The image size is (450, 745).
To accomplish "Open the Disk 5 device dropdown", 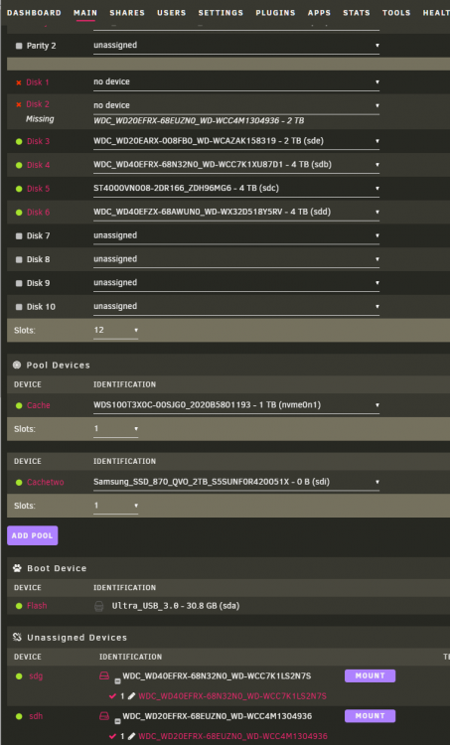I will (236, 189).
